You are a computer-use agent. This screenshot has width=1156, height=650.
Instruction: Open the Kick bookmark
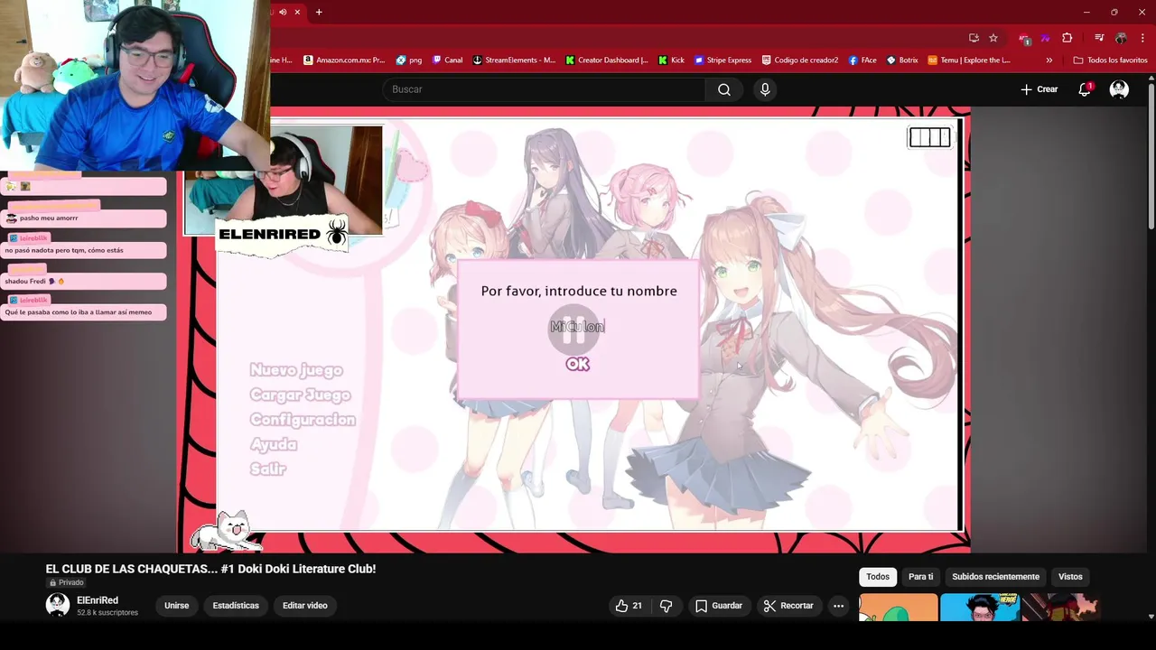pos(671,60)
